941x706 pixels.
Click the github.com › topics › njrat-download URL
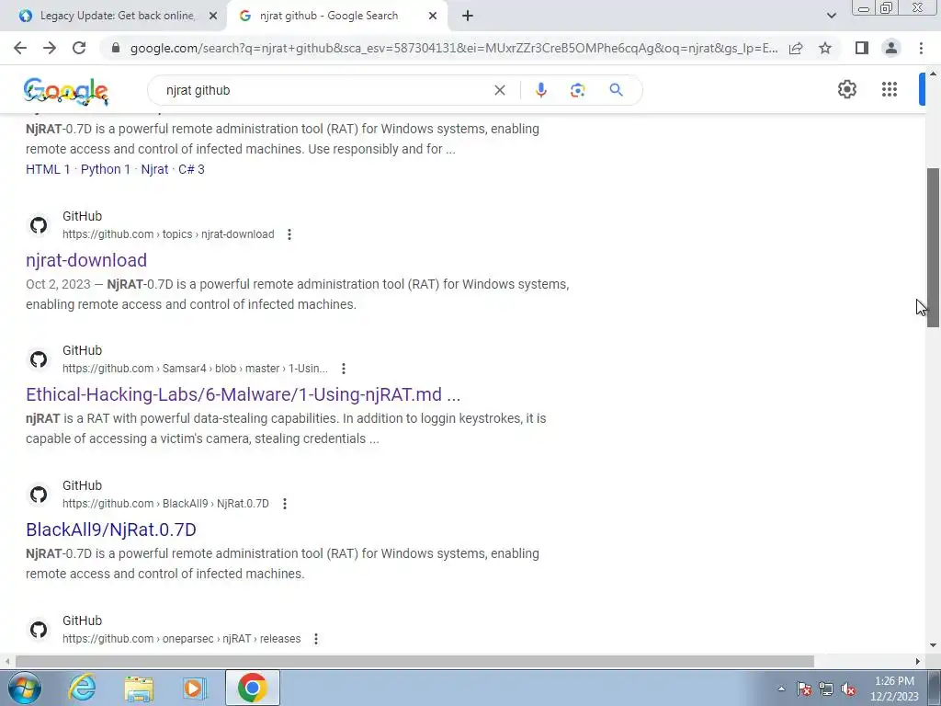pyautogui.click(x=169, y=234)
